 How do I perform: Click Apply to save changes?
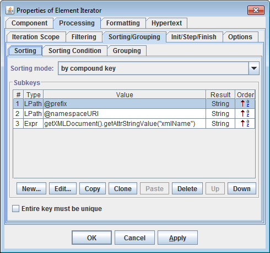pyautogui.click(x=177, y=238)
